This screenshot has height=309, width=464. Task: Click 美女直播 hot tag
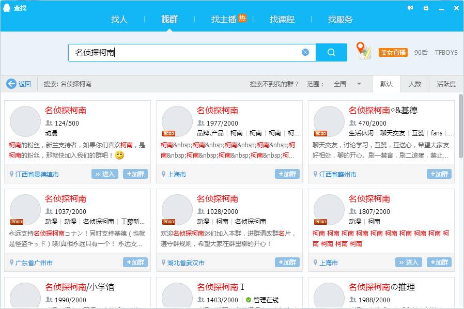coord(393,52)
